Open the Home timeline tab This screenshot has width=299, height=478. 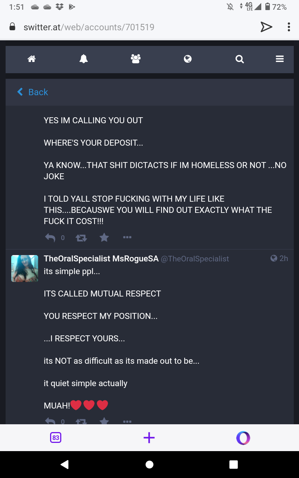[31, 59]
